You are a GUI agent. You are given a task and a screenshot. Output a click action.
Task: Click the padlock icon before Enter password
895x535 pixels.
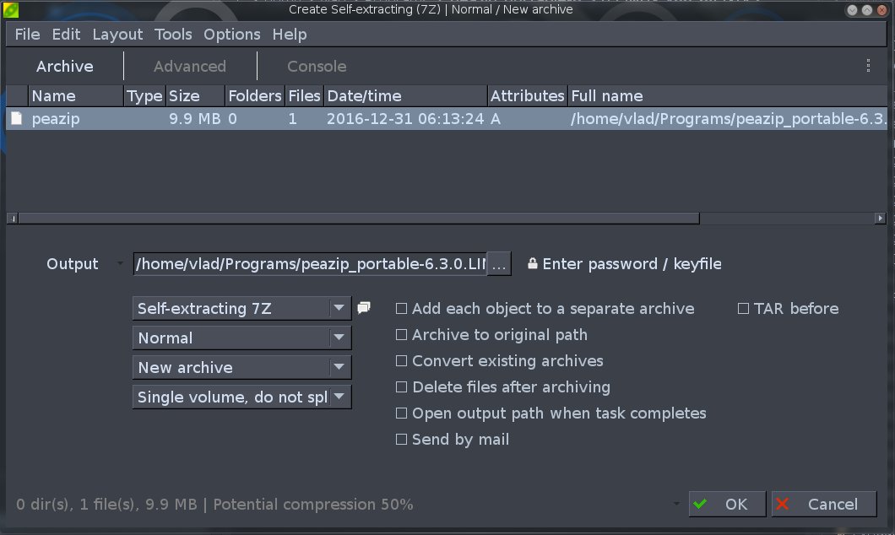[x=532, y=263]
